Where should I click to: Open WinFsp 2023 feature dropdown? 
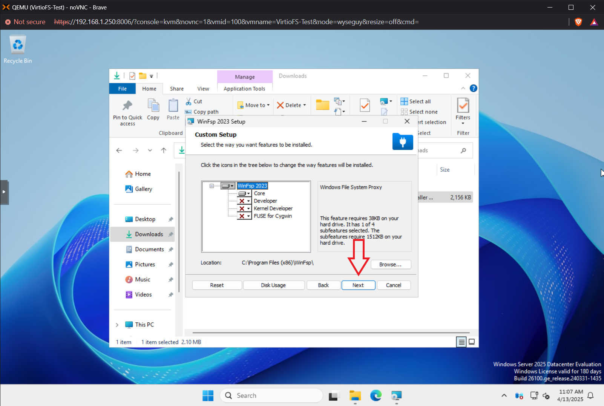(228, 186)
